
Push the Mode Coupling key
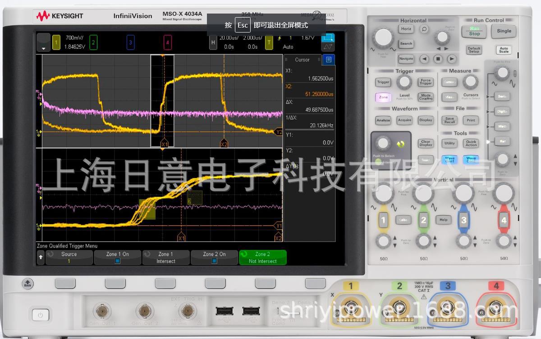click(x=426, y=97)
